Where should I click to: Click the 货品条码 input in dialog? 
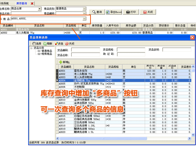click(x=177, y=50)
